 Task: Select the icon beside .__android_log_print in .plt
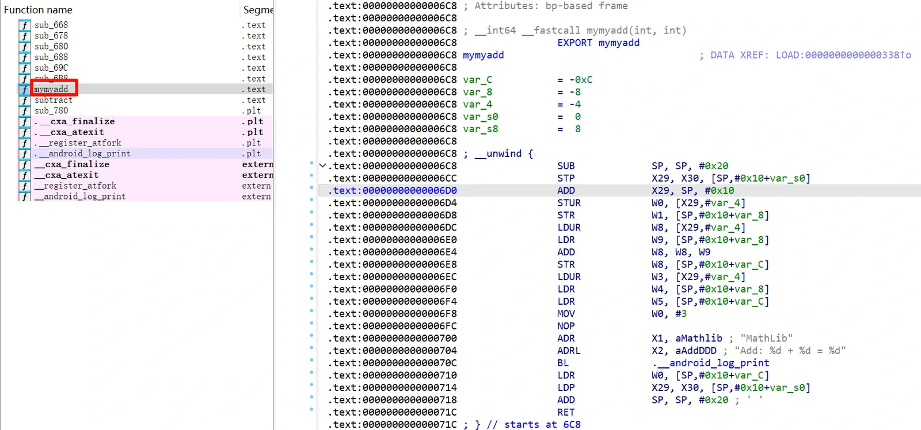point(24,153)
